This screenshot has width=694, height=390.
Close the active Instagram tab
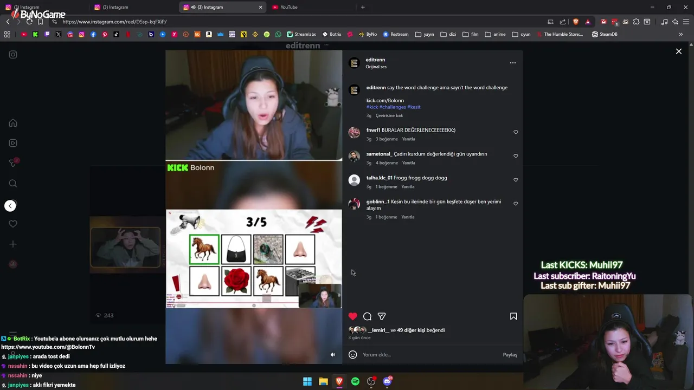[260, 7]
